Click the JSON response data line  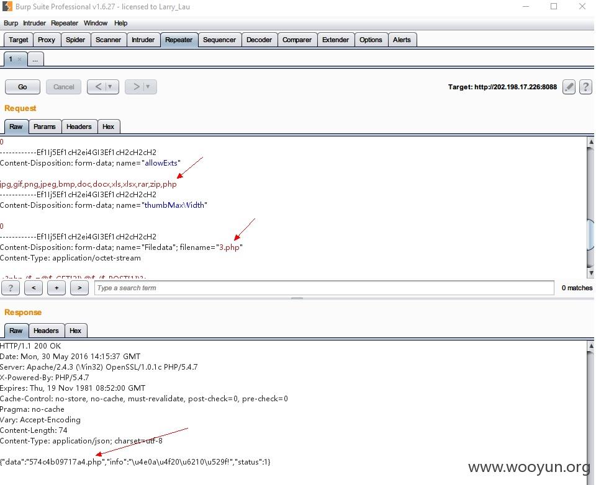(x=135, y=462)
